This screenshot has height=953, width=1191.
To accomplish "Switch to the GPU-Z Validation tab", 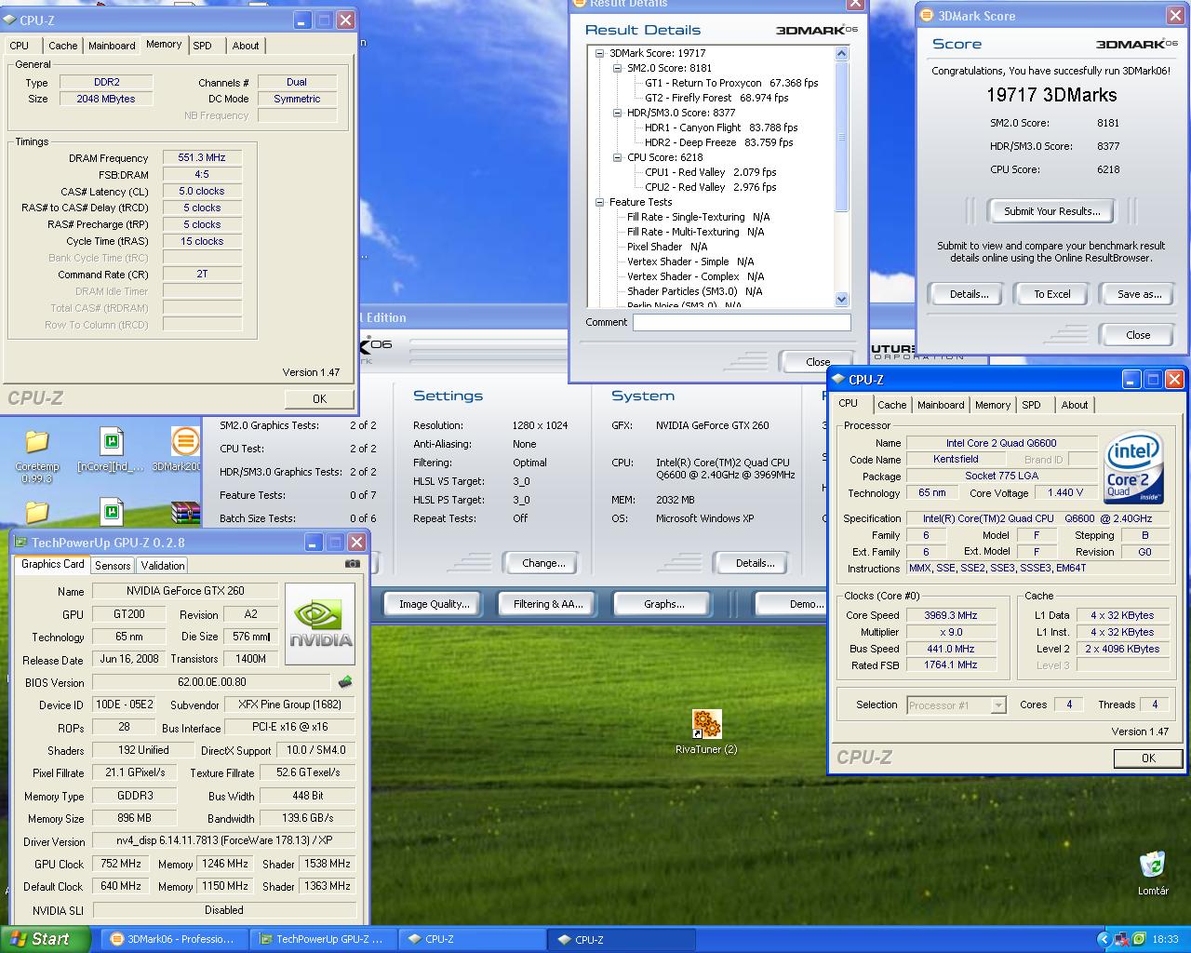I will coord(163,566).
